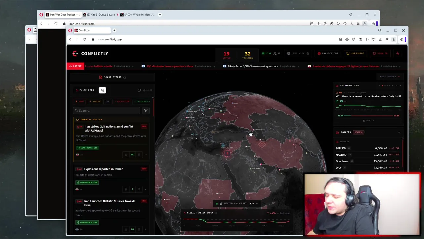Toggle the DE-ESCALATION filter chip
Image resolution: width=424 pixels, height=239 pixels.
click(x=142, y=101)
